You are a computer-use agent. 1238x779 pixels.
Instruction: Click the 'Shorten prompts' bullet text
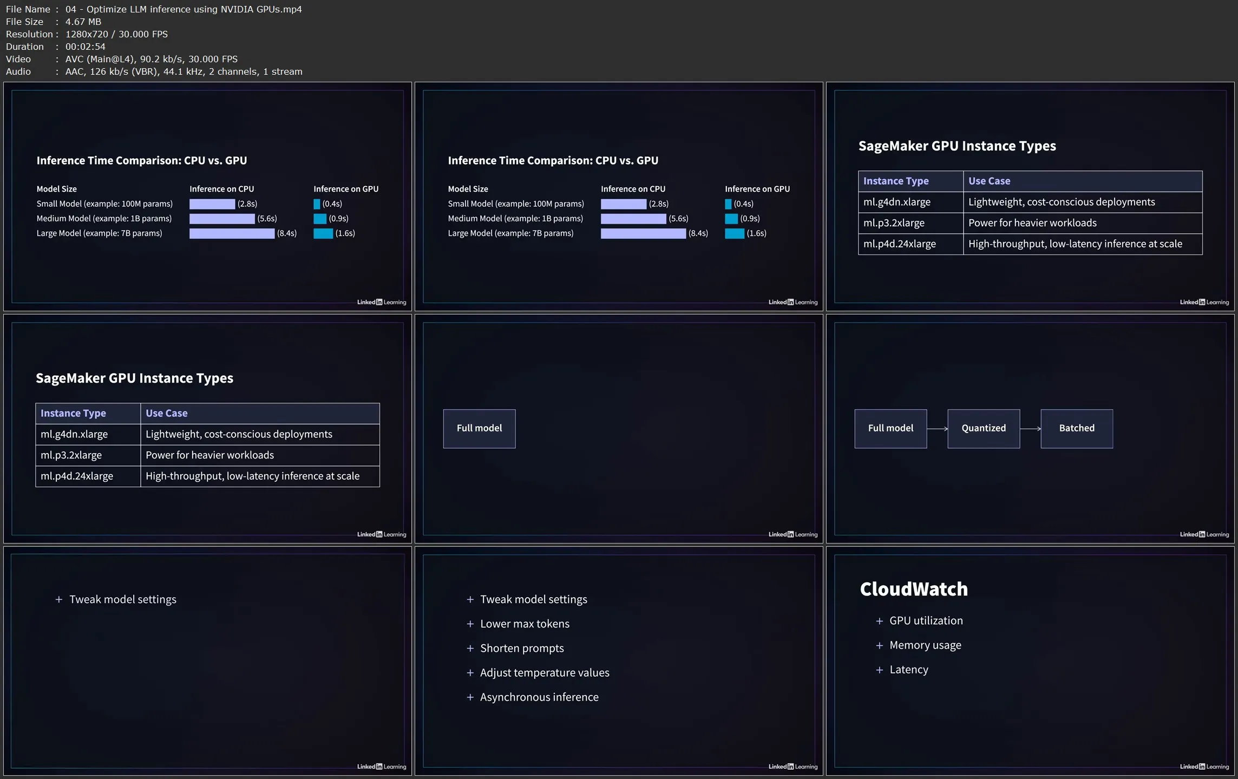pos(522,648)
